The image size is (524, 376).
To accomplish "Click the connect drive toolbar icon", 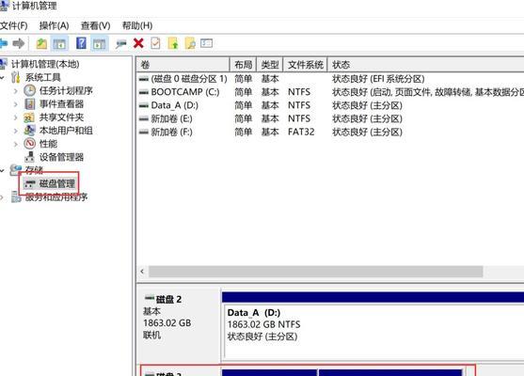I will [120, 44].
